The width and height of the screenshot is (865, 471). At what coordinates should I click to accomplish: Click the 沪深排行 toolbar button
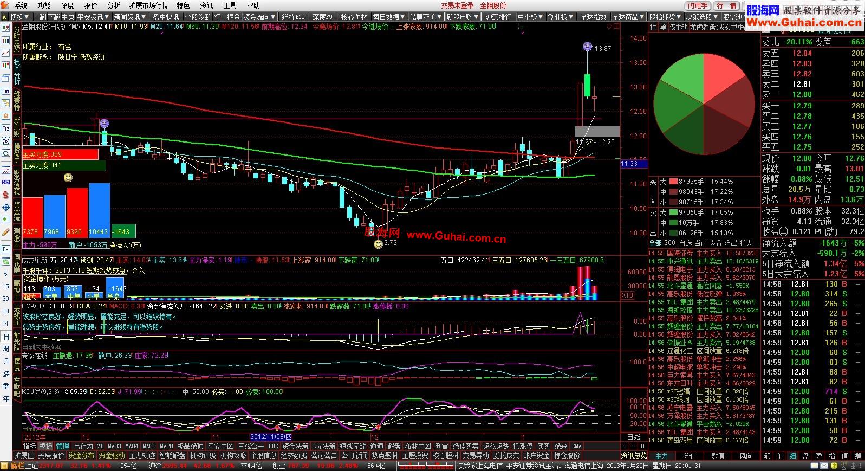(498, 17)
